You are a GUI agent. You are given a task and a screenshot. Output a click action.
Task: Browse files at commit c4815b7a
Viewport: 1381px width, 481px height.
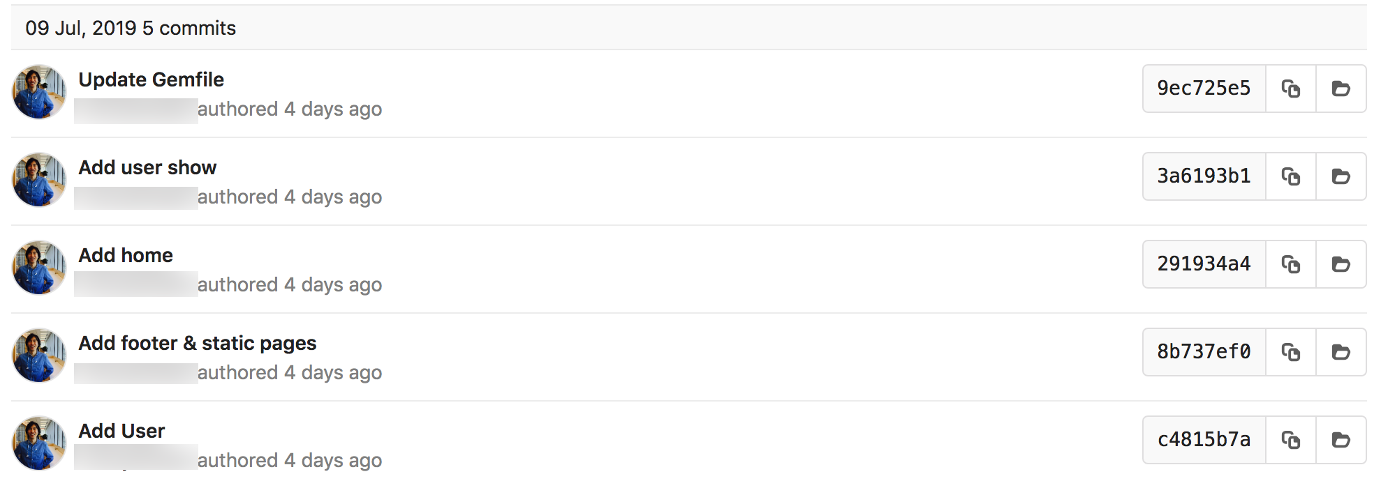tap(1341, 440)
